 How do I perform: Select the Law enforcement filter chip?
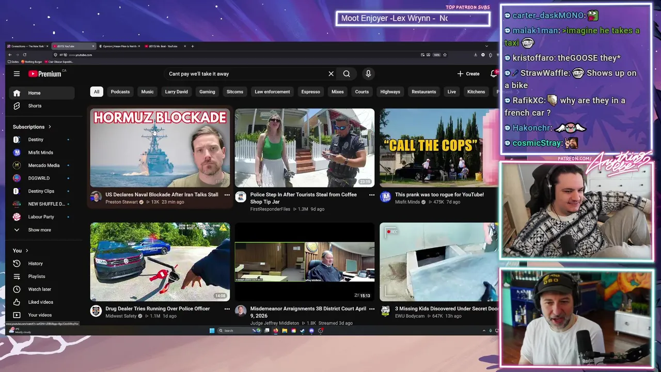click(272, 91)
